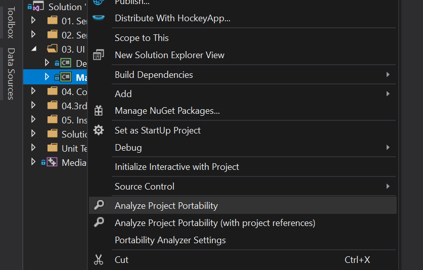423x270 pixels.
Task: Open the Add submenu arrow
Action: tap(388, 94)
